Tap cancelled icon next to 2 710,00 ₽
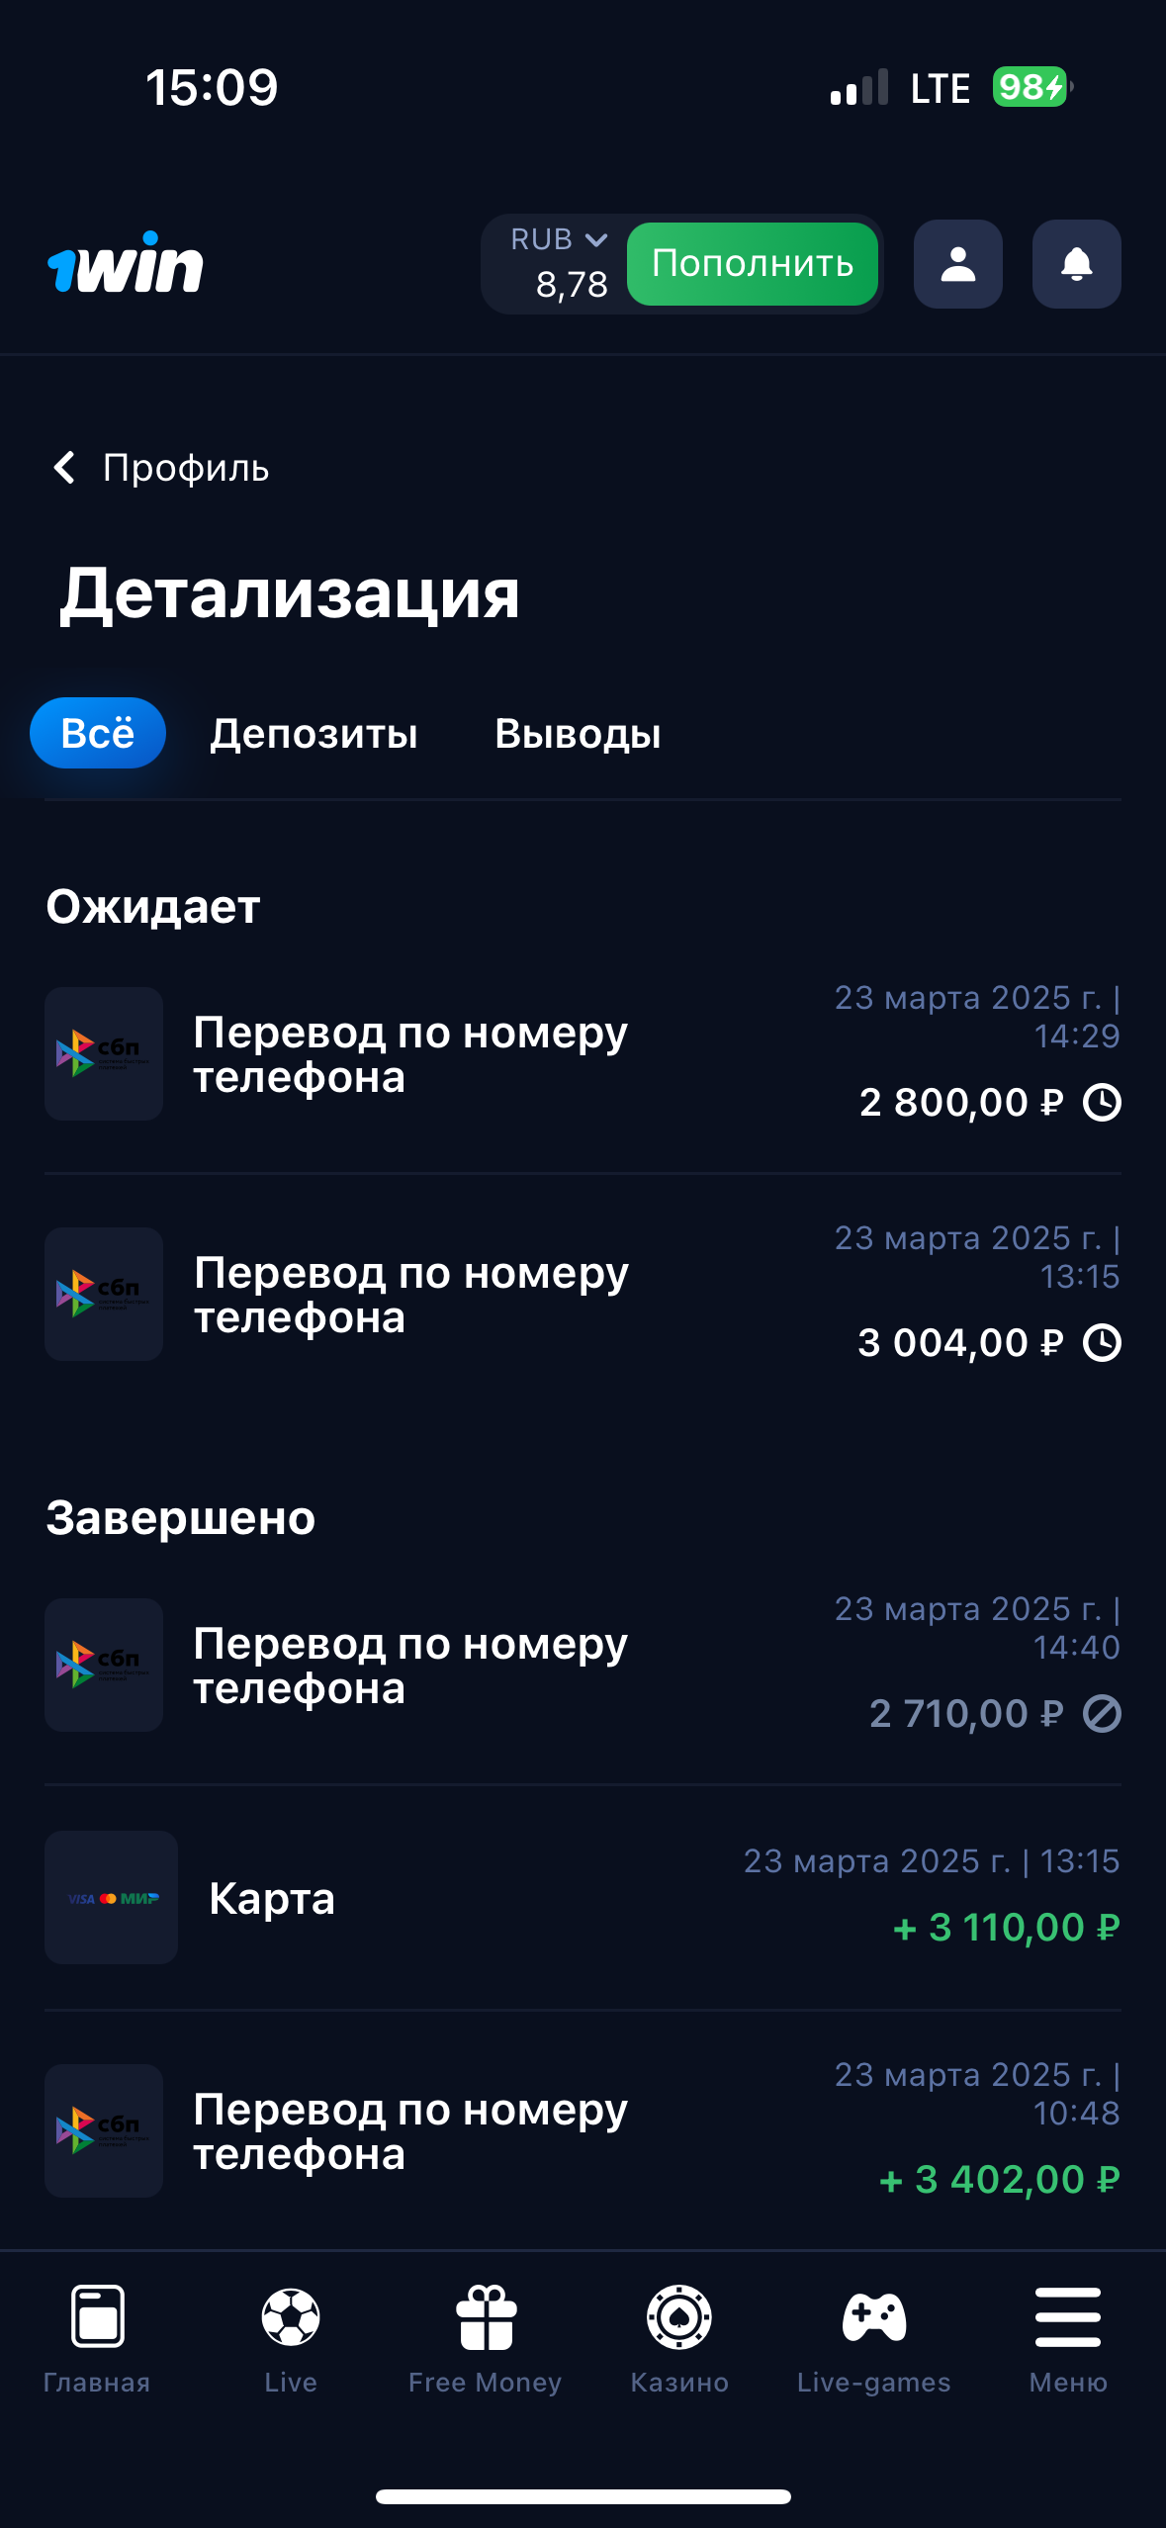This screenshot has width=1166, height=2528. coord(1102,1714)
